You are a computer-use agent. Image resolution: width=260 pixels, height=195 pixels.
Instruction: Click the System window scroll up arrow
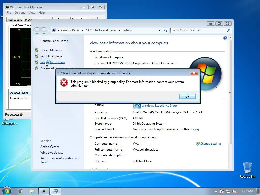230,38
